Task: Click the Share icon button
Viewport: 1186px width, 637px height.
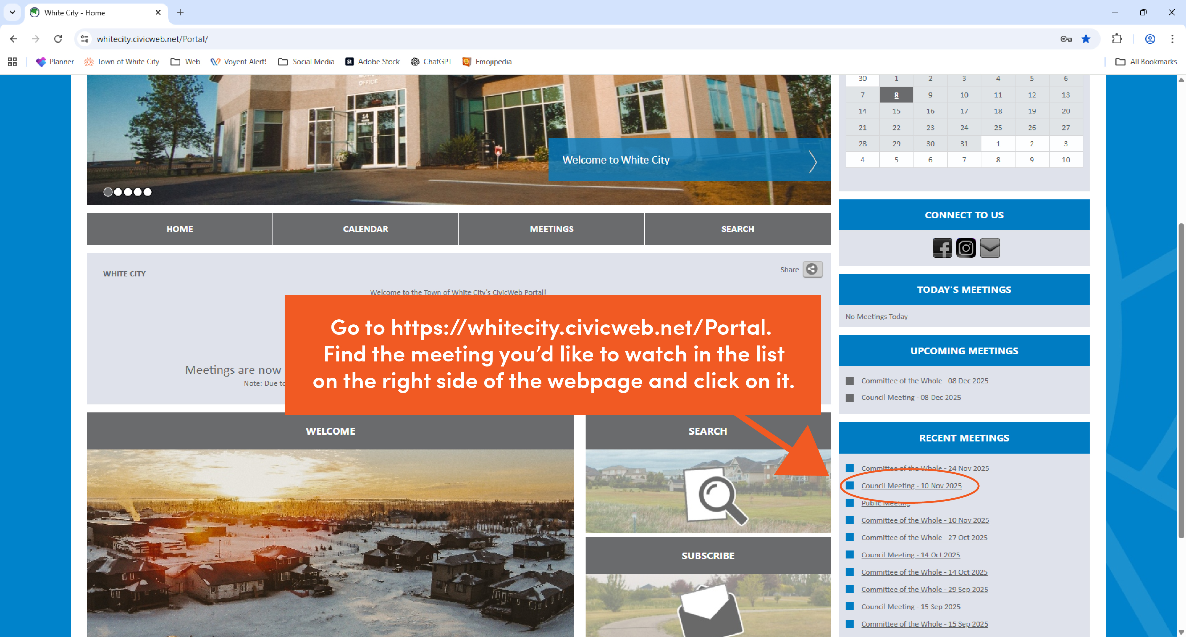Action: click(812, 270)
